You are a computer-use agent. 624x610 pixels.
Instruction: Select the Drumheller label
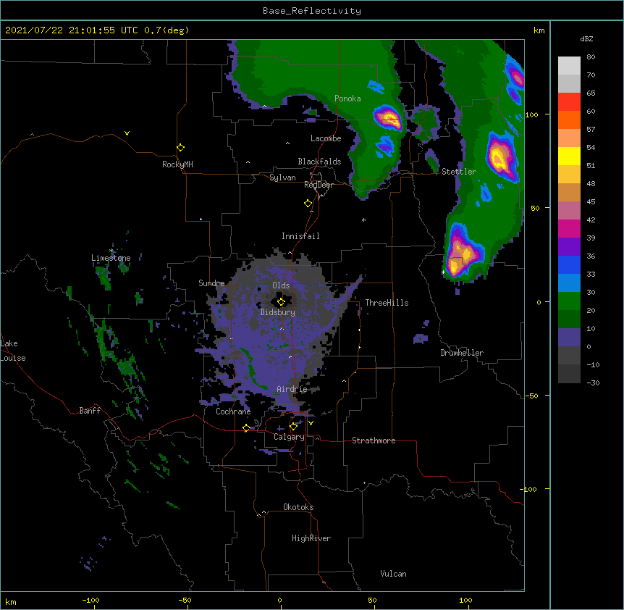coord(462,353)
